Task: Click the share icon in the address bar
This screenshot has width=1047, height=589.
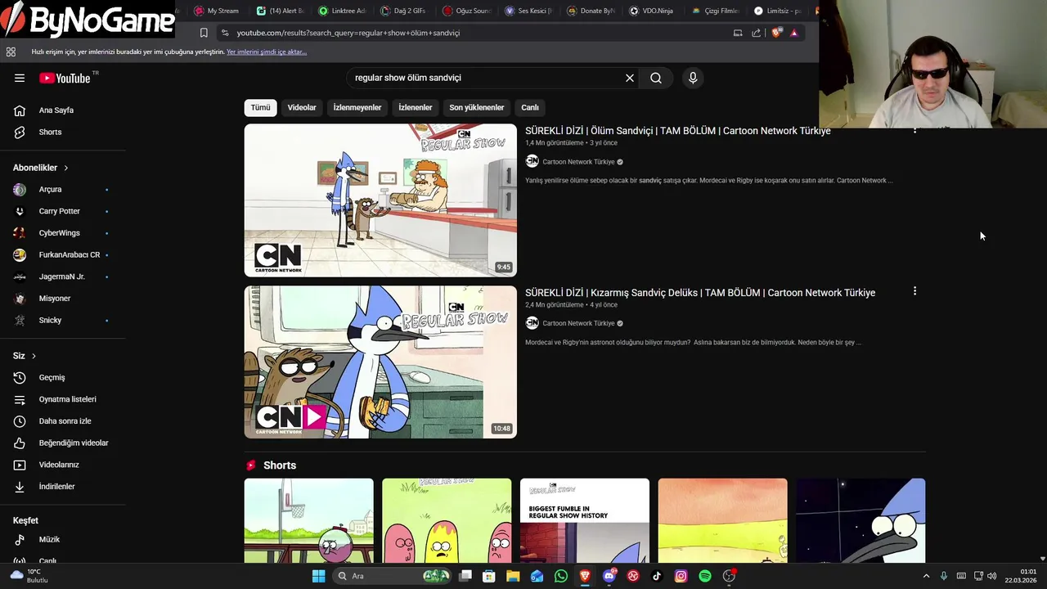Action: pyautogui.click(x=757, y=33)
